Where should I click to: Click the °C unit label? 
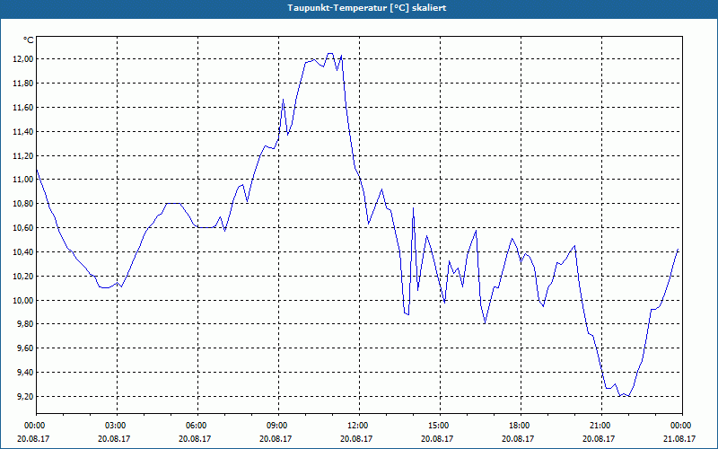[x=29, y=40]
